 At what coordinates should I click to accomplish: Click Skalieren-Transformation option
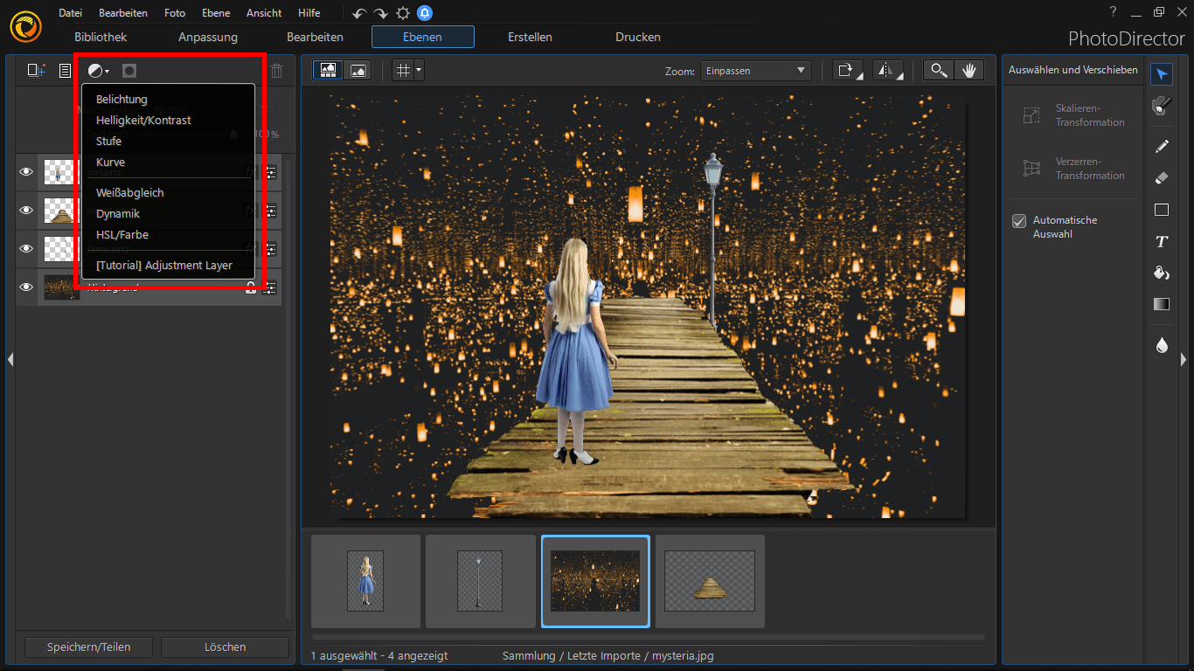(x=1074, y=115)
